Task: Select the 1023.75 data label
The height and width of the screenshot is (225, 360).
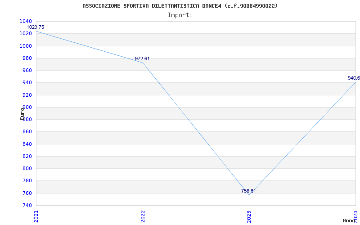Action: (x=36, y=27)
